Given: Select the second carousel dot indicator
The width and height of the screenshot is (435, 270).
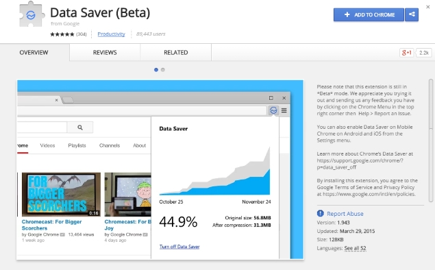Looking at the screenshot, I should [163, 70].
